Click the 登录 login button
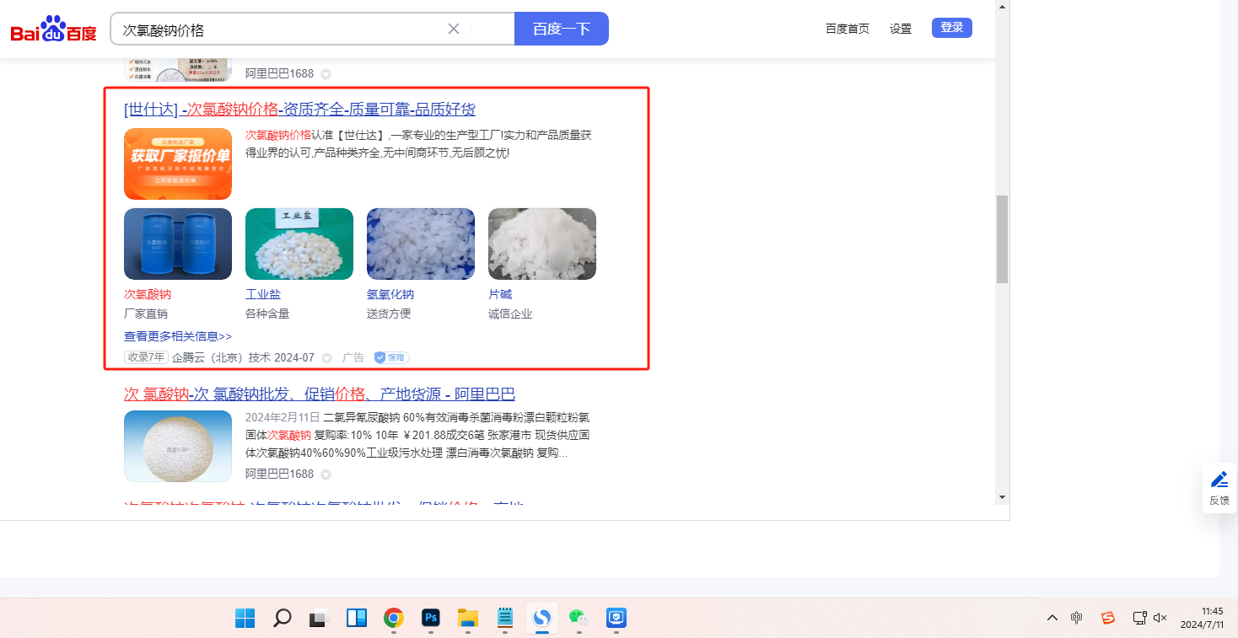This screenshot has width=1238, height=638. click(951, 28)
